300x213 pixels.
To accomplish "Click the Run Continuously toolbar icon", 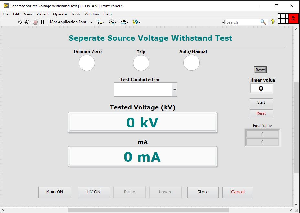I will [27, 22].
